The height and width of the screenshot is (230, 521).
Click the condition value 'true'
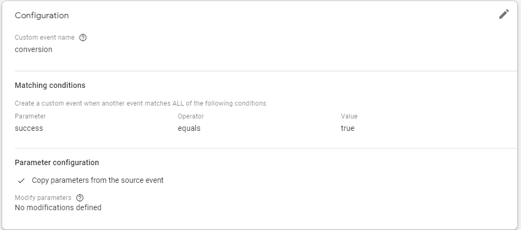(x=348, y=128)
